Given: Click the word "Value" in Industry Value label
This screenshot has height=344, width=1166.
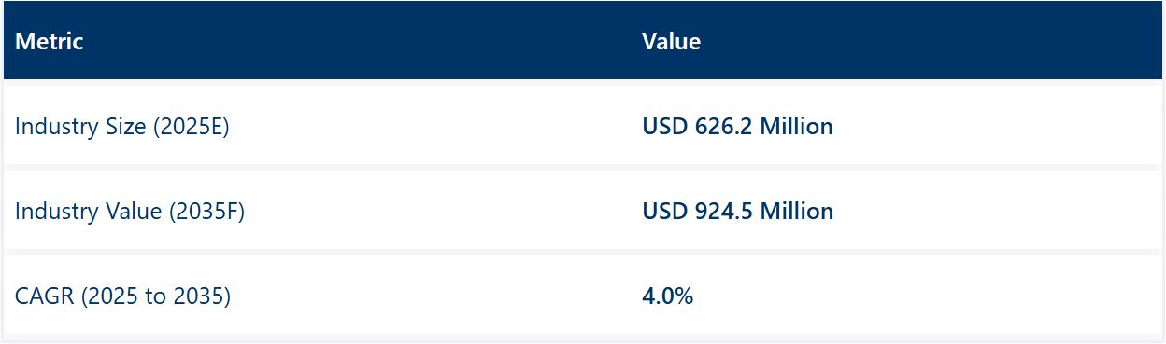Looking at the screenshot, I should pos(131,211).
